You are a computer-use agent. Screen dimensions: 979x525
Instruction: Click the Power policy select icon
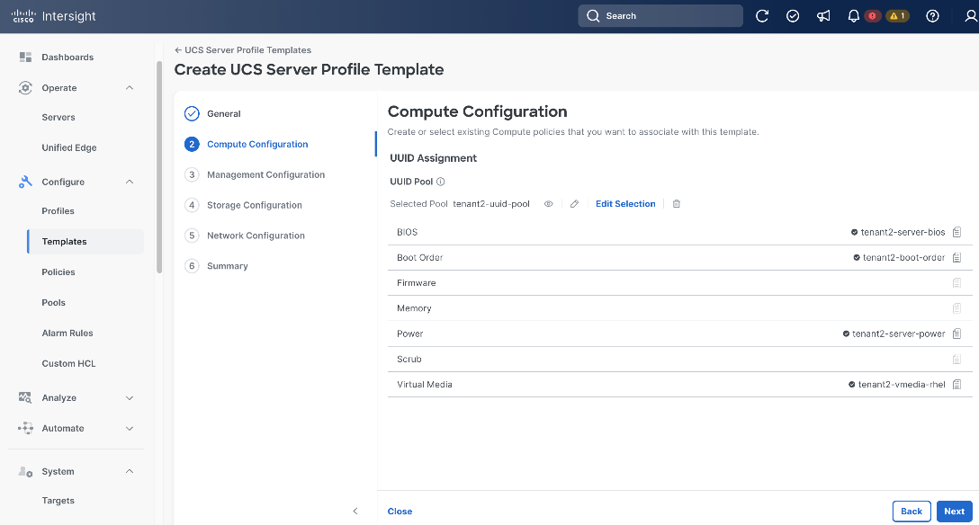[x=957, y=334]
